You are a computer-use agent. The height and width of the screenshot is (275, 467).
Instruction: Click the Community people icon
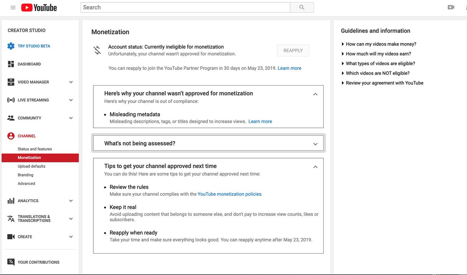11,118
